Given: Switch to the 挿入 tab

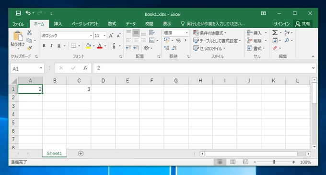Looking at the screenshot, I should click(x=58, y=24).
